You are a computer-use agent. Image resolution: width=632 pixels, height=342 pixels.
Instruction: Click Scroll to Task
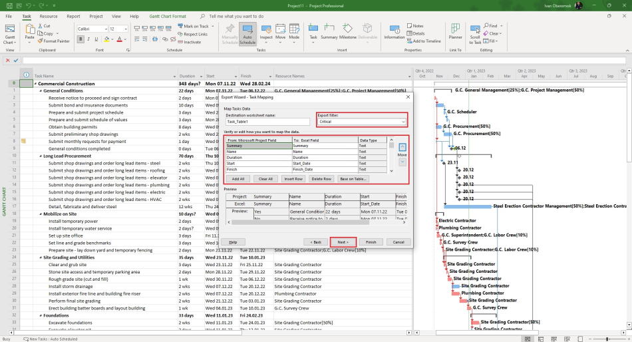[x=475, y=35]
